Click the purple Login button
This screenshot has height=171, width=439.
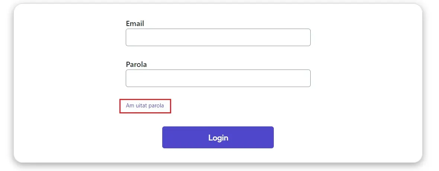tap(218, 137)
